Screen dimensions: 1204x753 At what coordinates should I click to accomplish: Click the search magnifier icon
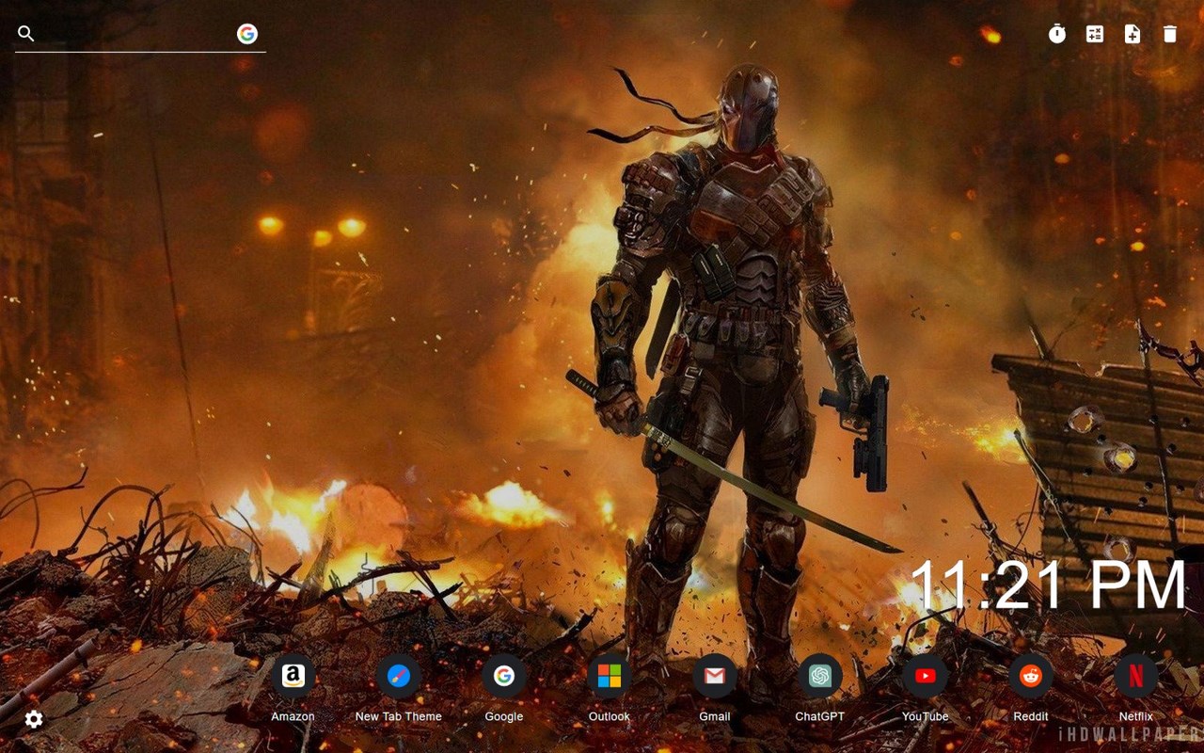[x=26, y=34]
